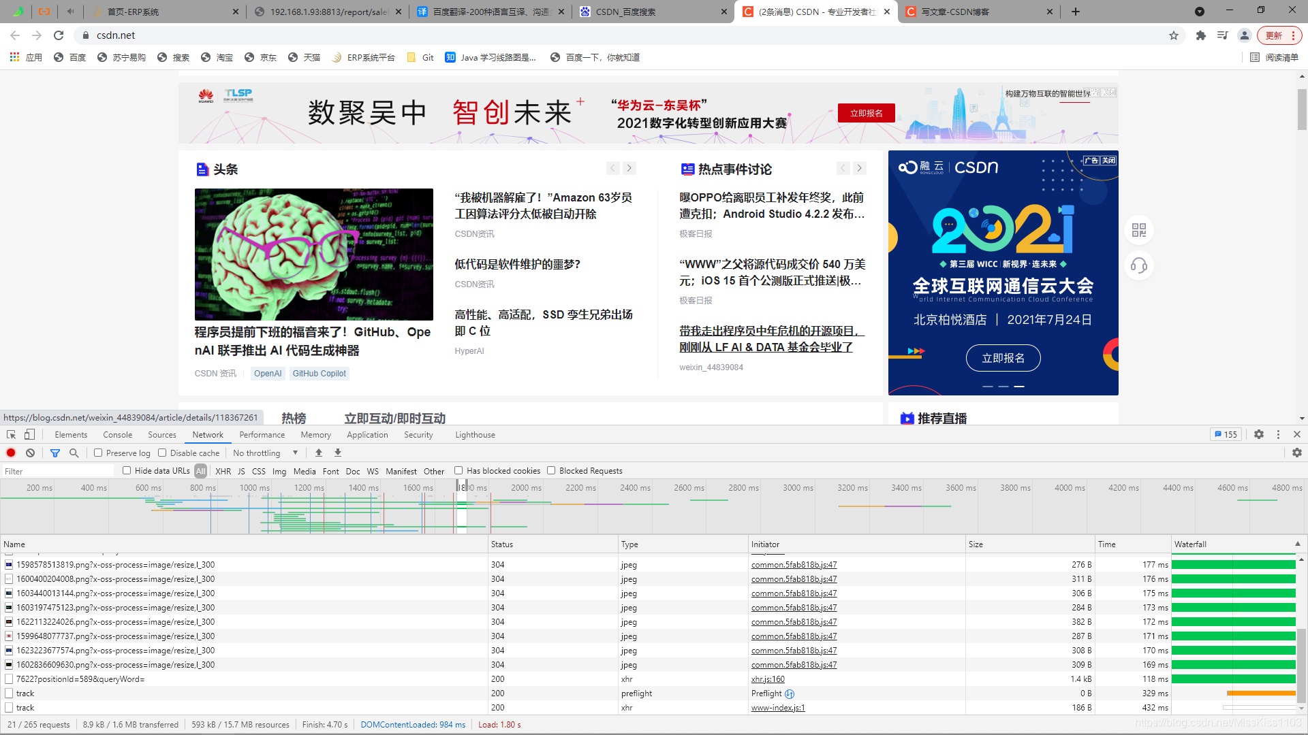The image size is (1308, 735).
Task: Filter network requests by XHR
Action: pyautogui.click(x=223, y=471)
